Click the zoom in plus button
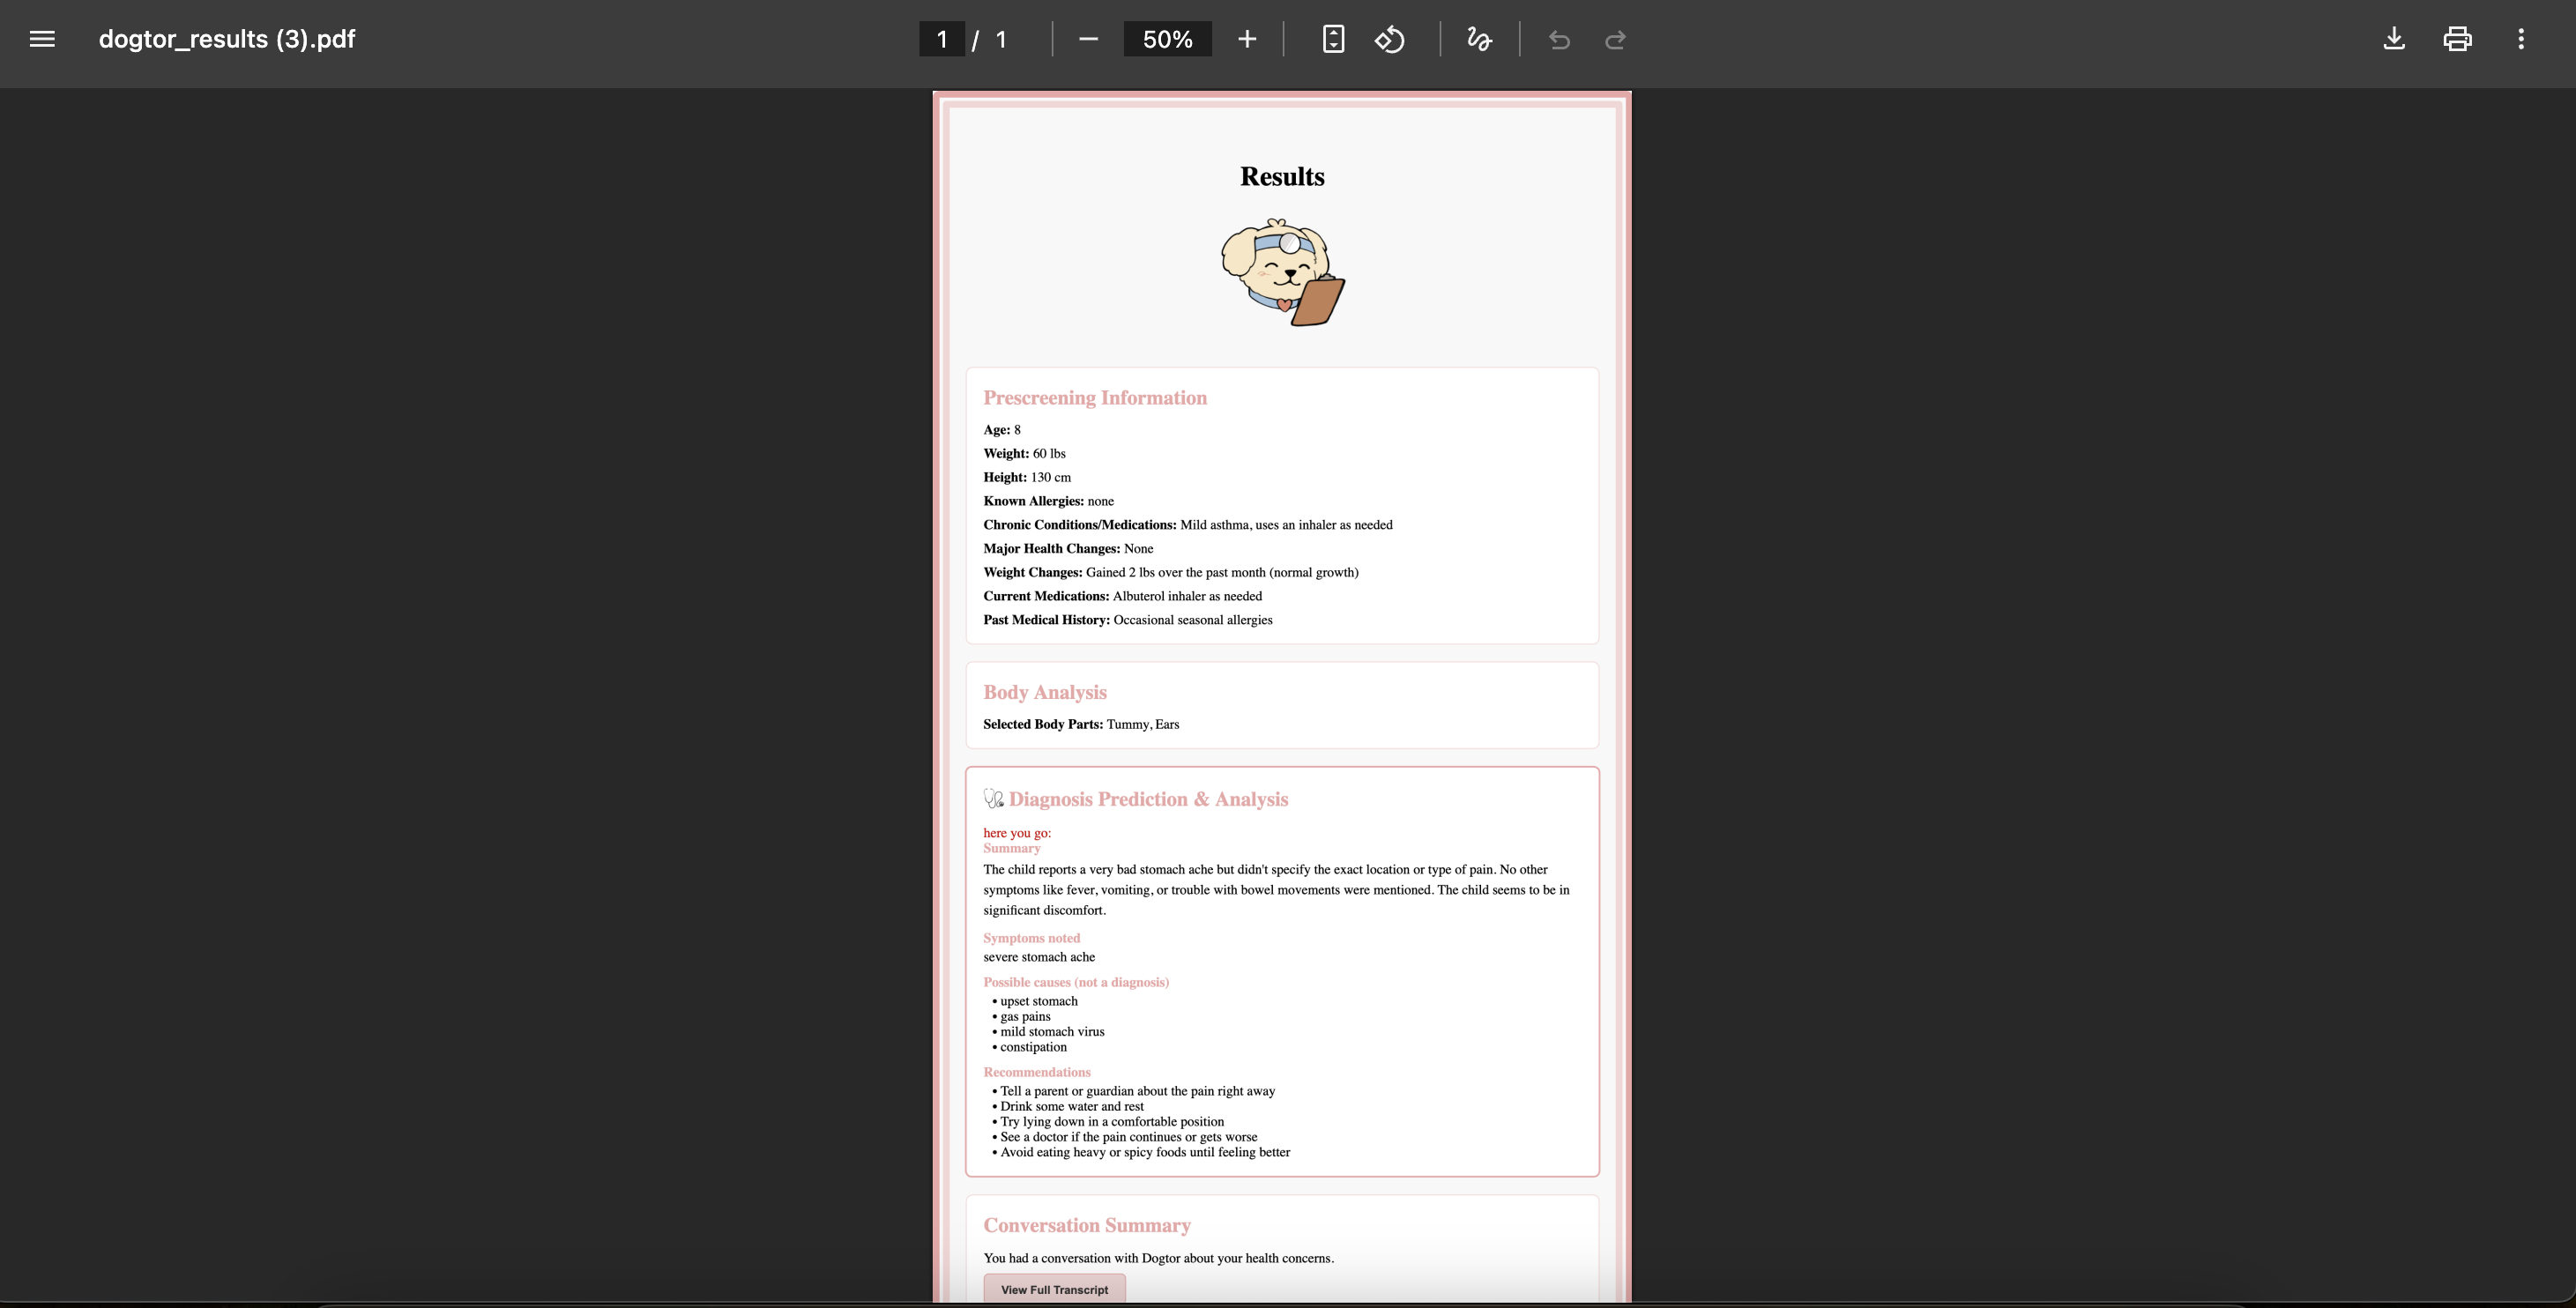2576x1308 pixels. [1246, 39]
